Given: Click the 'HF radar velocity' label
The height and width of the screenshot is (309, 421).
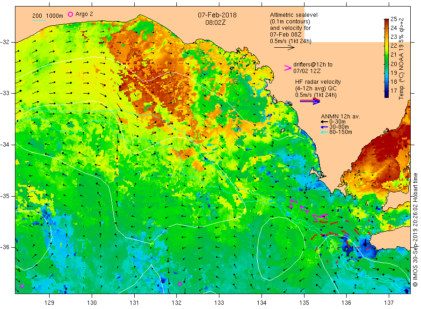Looking at the screenshot, I should (x=318, y=82).
